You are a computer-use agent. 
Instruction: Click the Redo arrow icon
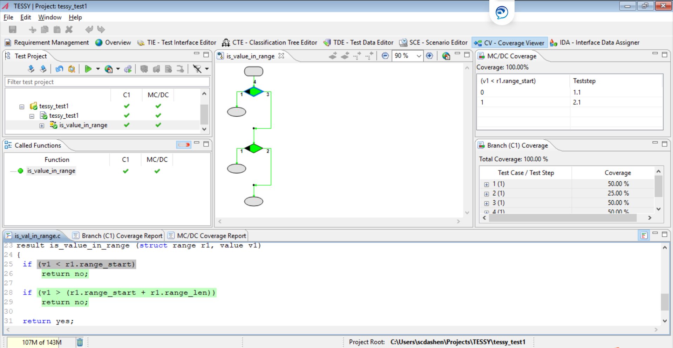tap(101, 30)
